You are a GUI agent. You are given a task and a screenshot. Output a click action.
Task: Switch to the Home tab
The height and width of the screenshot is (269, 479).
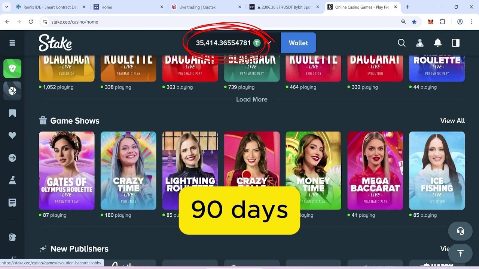tap(128, 7)
